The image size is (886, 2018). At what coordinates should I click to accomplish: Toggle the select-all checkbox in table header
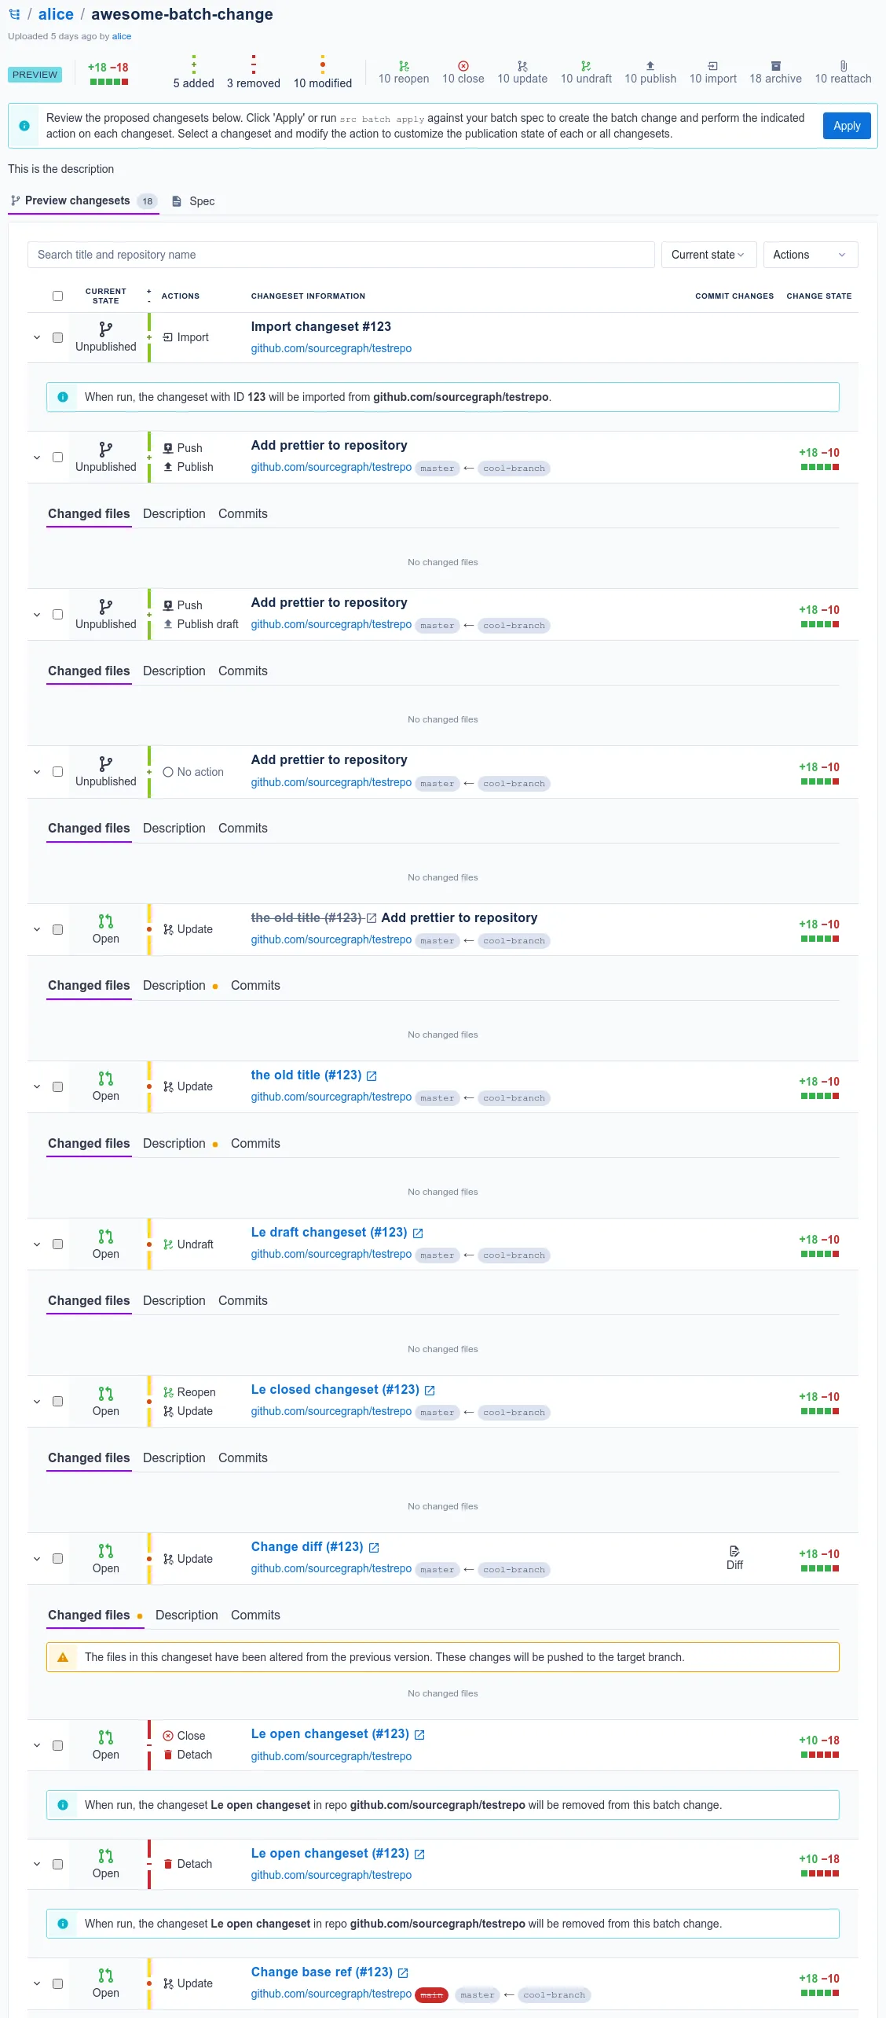click(x=57, y=296)
